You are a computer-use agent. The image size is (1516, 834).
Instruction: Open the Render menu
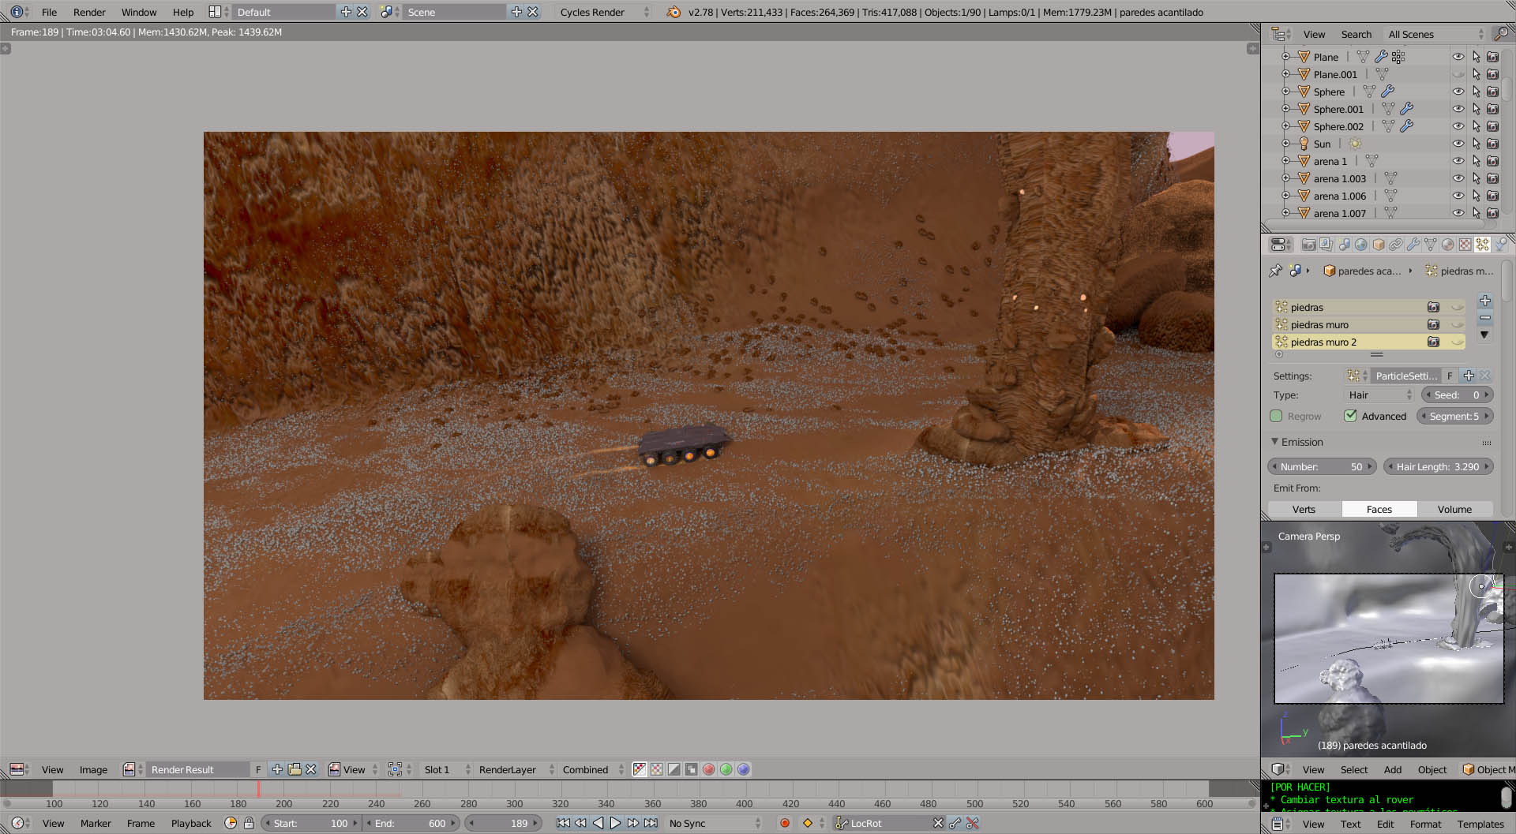[89, 12]
